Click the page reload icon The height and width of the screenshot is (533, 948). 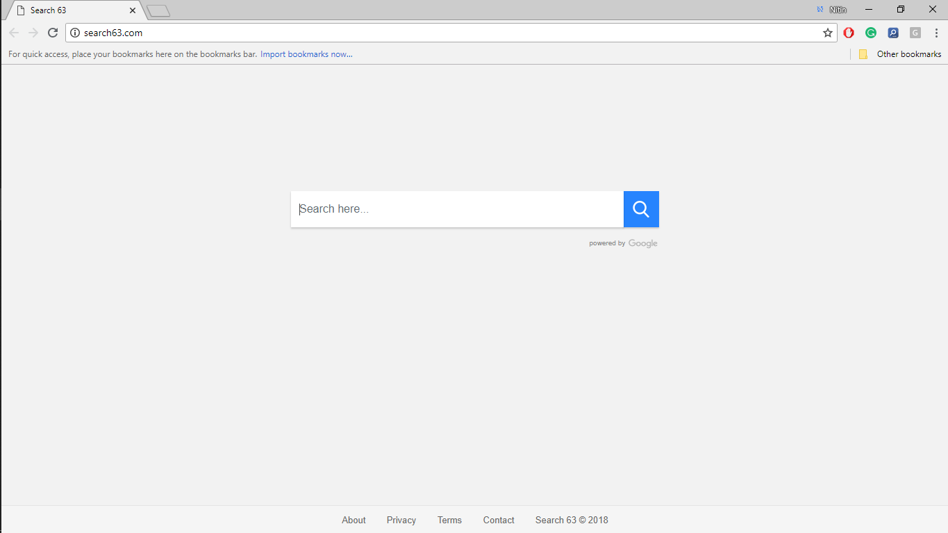52,32
